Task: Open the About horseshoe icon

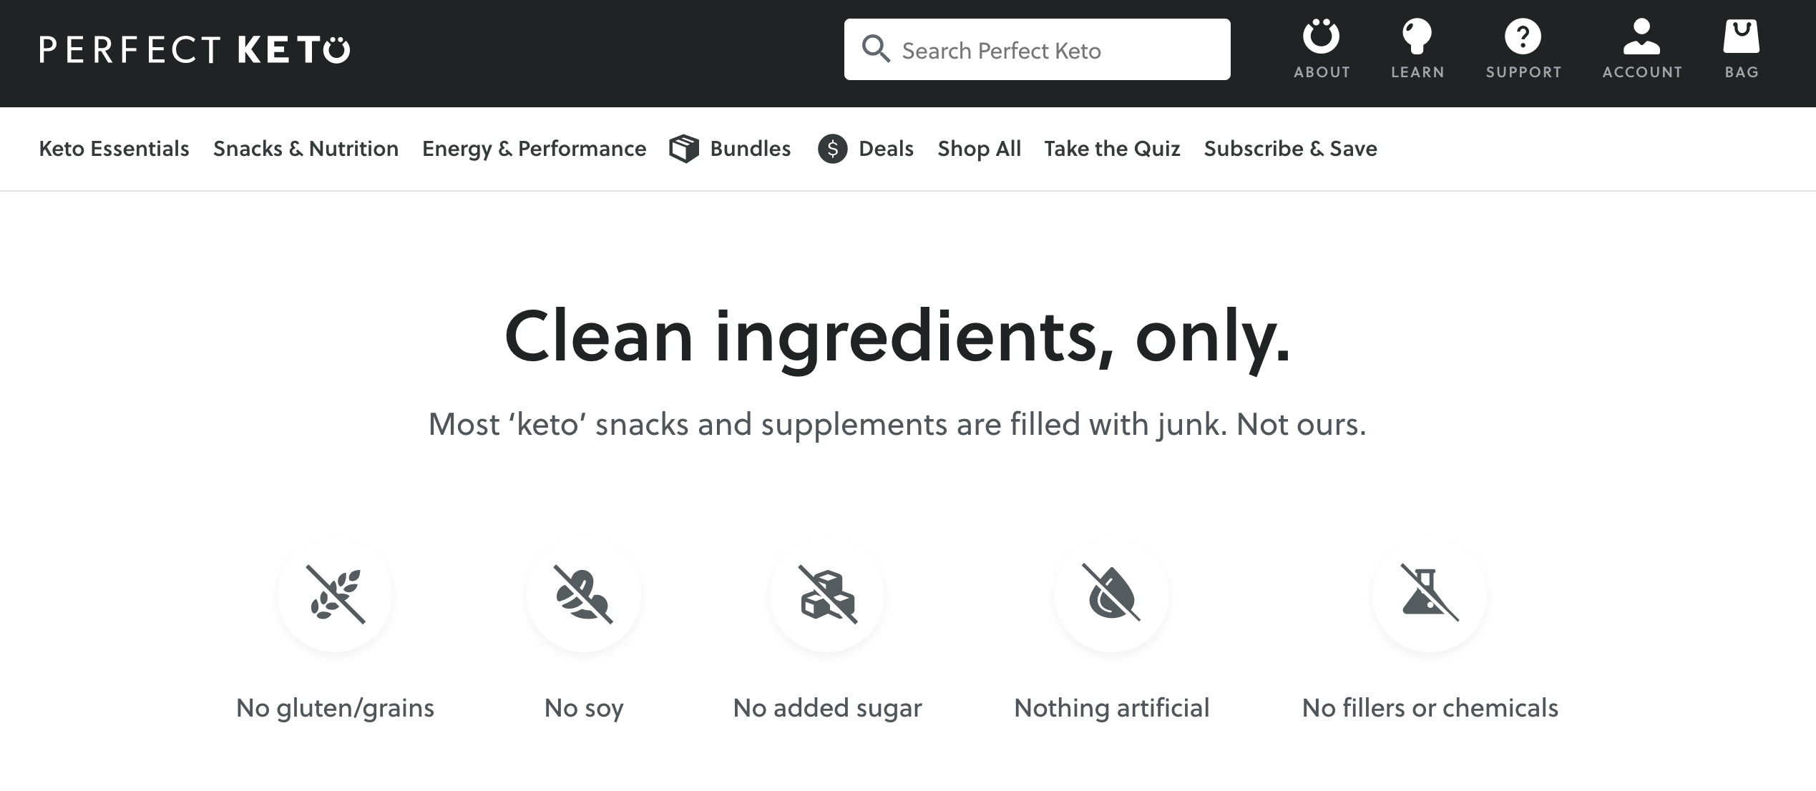Action: pos(1321,36)
